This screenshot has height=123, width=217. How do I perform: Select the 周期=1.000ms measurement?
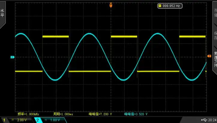click(63, 114)
